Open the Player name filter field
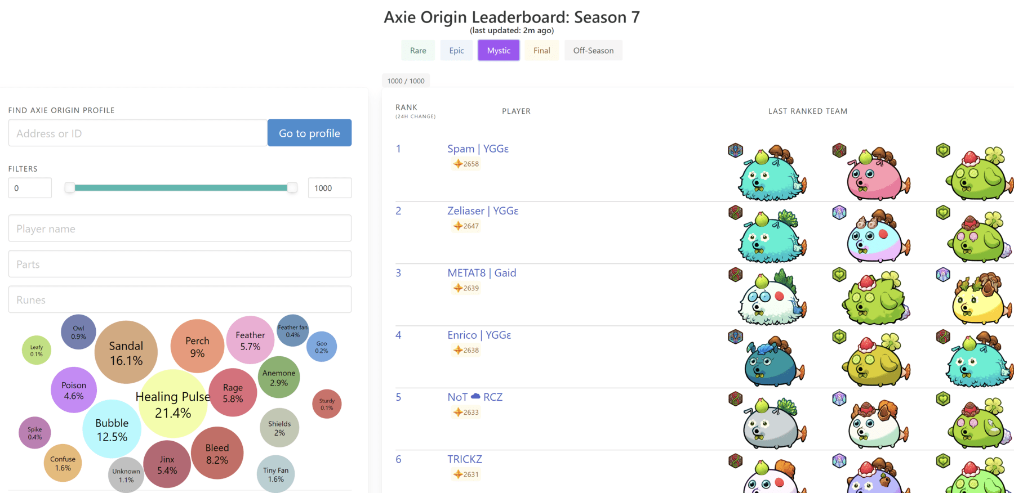Viewport: 1014px width, 493px height. [x=180, y=228]
